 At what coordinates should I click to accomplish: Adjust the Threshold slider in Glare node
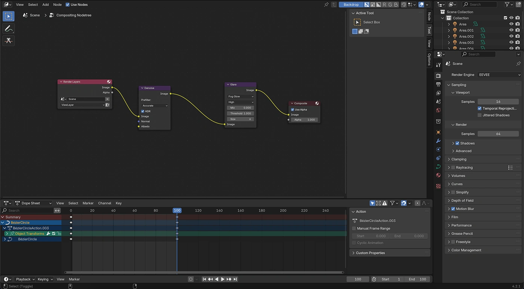pos(241,113)
